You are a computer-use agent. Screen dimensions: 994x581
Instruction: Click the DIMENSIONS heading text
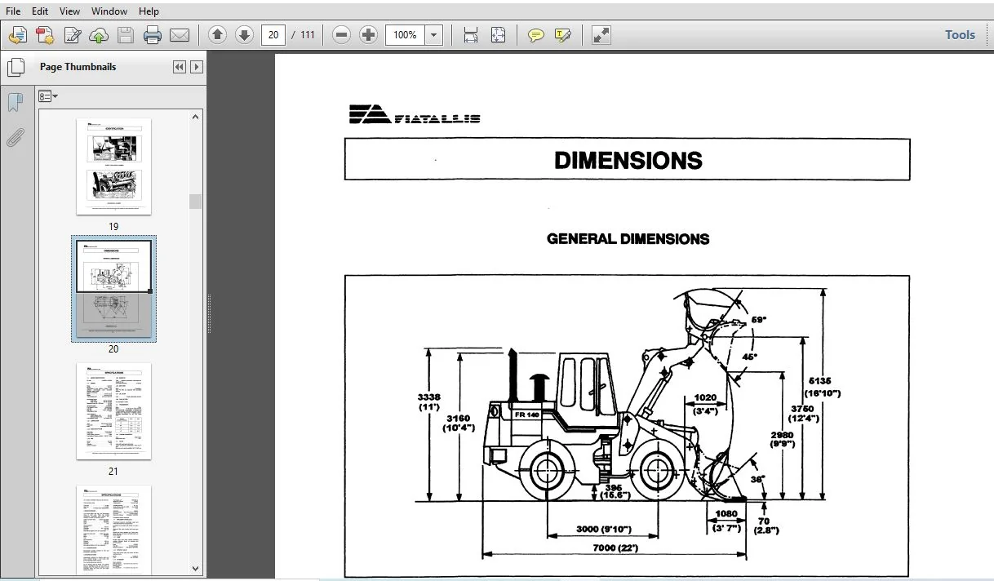(628, 160)
